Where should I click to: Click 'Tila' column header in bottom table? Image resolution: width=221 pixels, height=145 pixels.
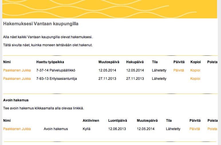click(169, 121)
